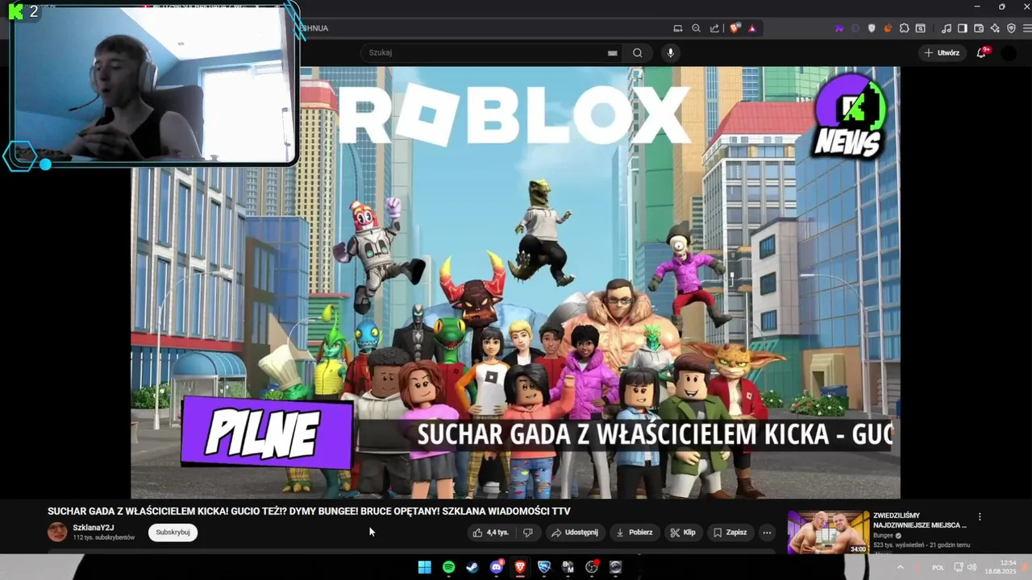Click the 112 tys. subskrybentów count
The image size is (1032, 580).
pos(104,537)
